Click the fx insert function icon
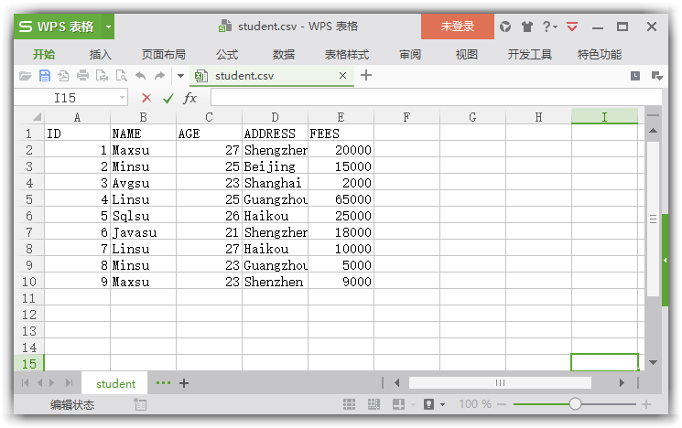 click(x=189, y=98)
